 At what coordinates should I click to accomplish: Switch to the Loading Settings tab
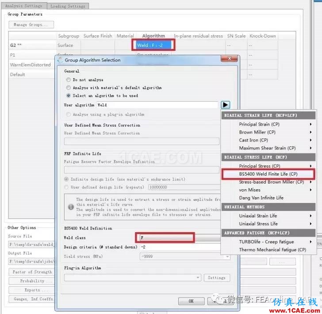[68, 6]
